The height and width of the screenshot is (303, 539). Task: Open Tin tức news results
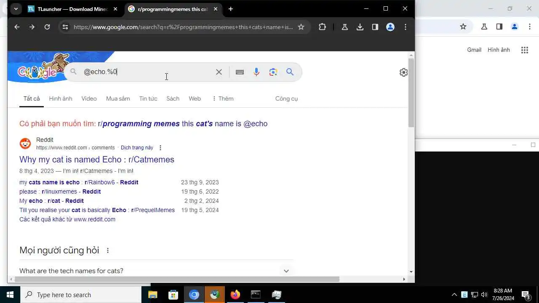[x=148, y=98]
